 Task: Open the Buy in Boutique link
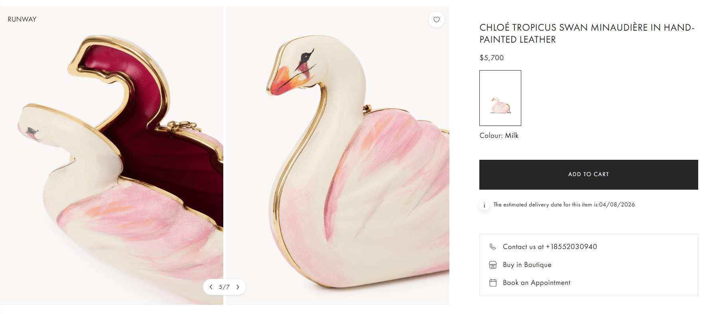[527, 265]
